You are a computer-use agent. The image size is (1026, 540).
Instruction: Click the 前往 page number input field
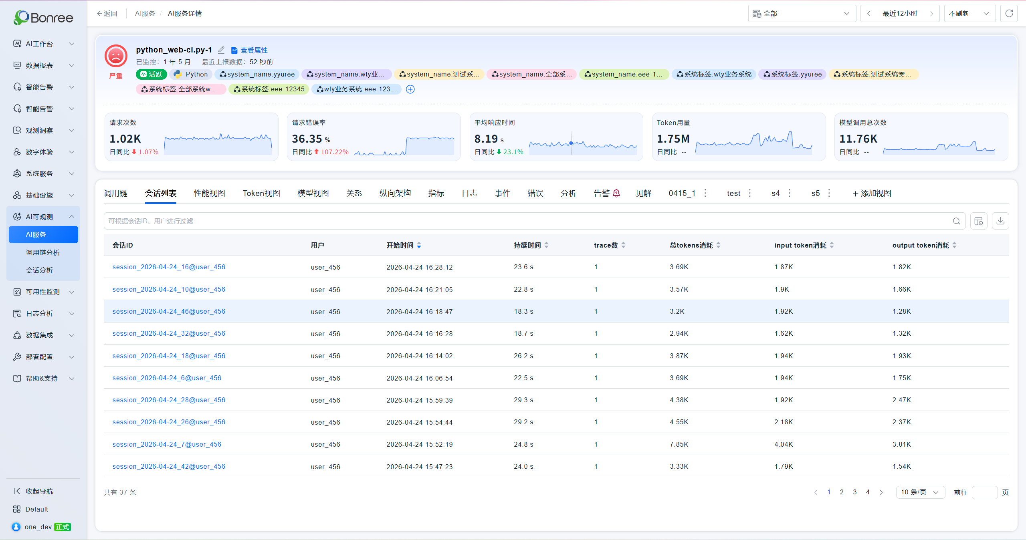pos(985,492)
